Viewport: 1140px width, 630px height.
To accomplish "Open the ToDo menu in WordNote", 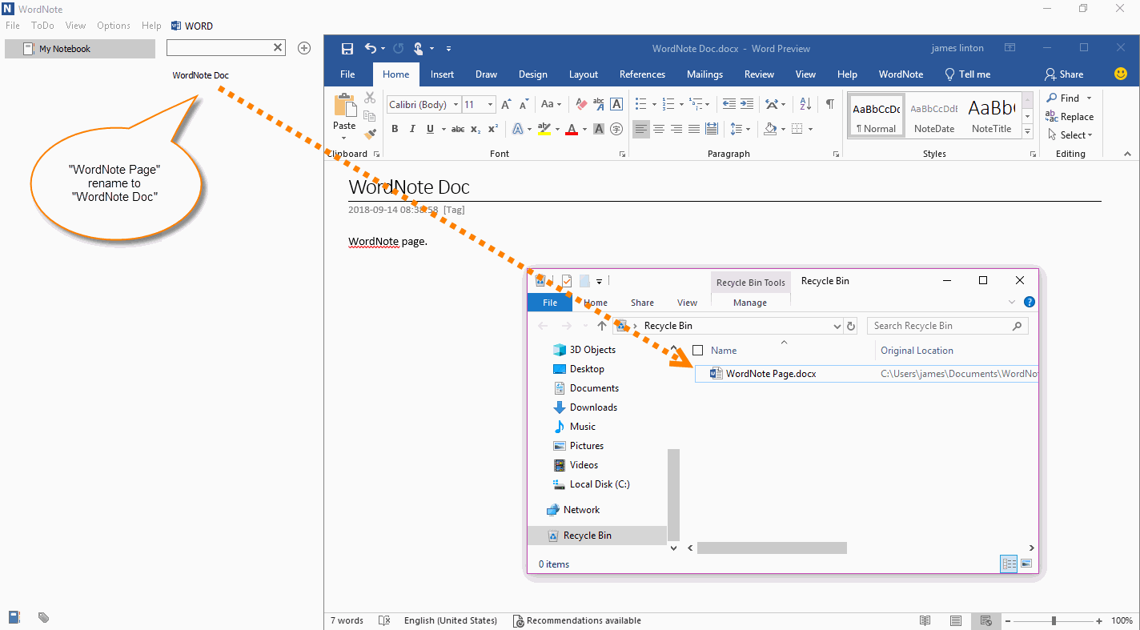I will pos(42,26).
